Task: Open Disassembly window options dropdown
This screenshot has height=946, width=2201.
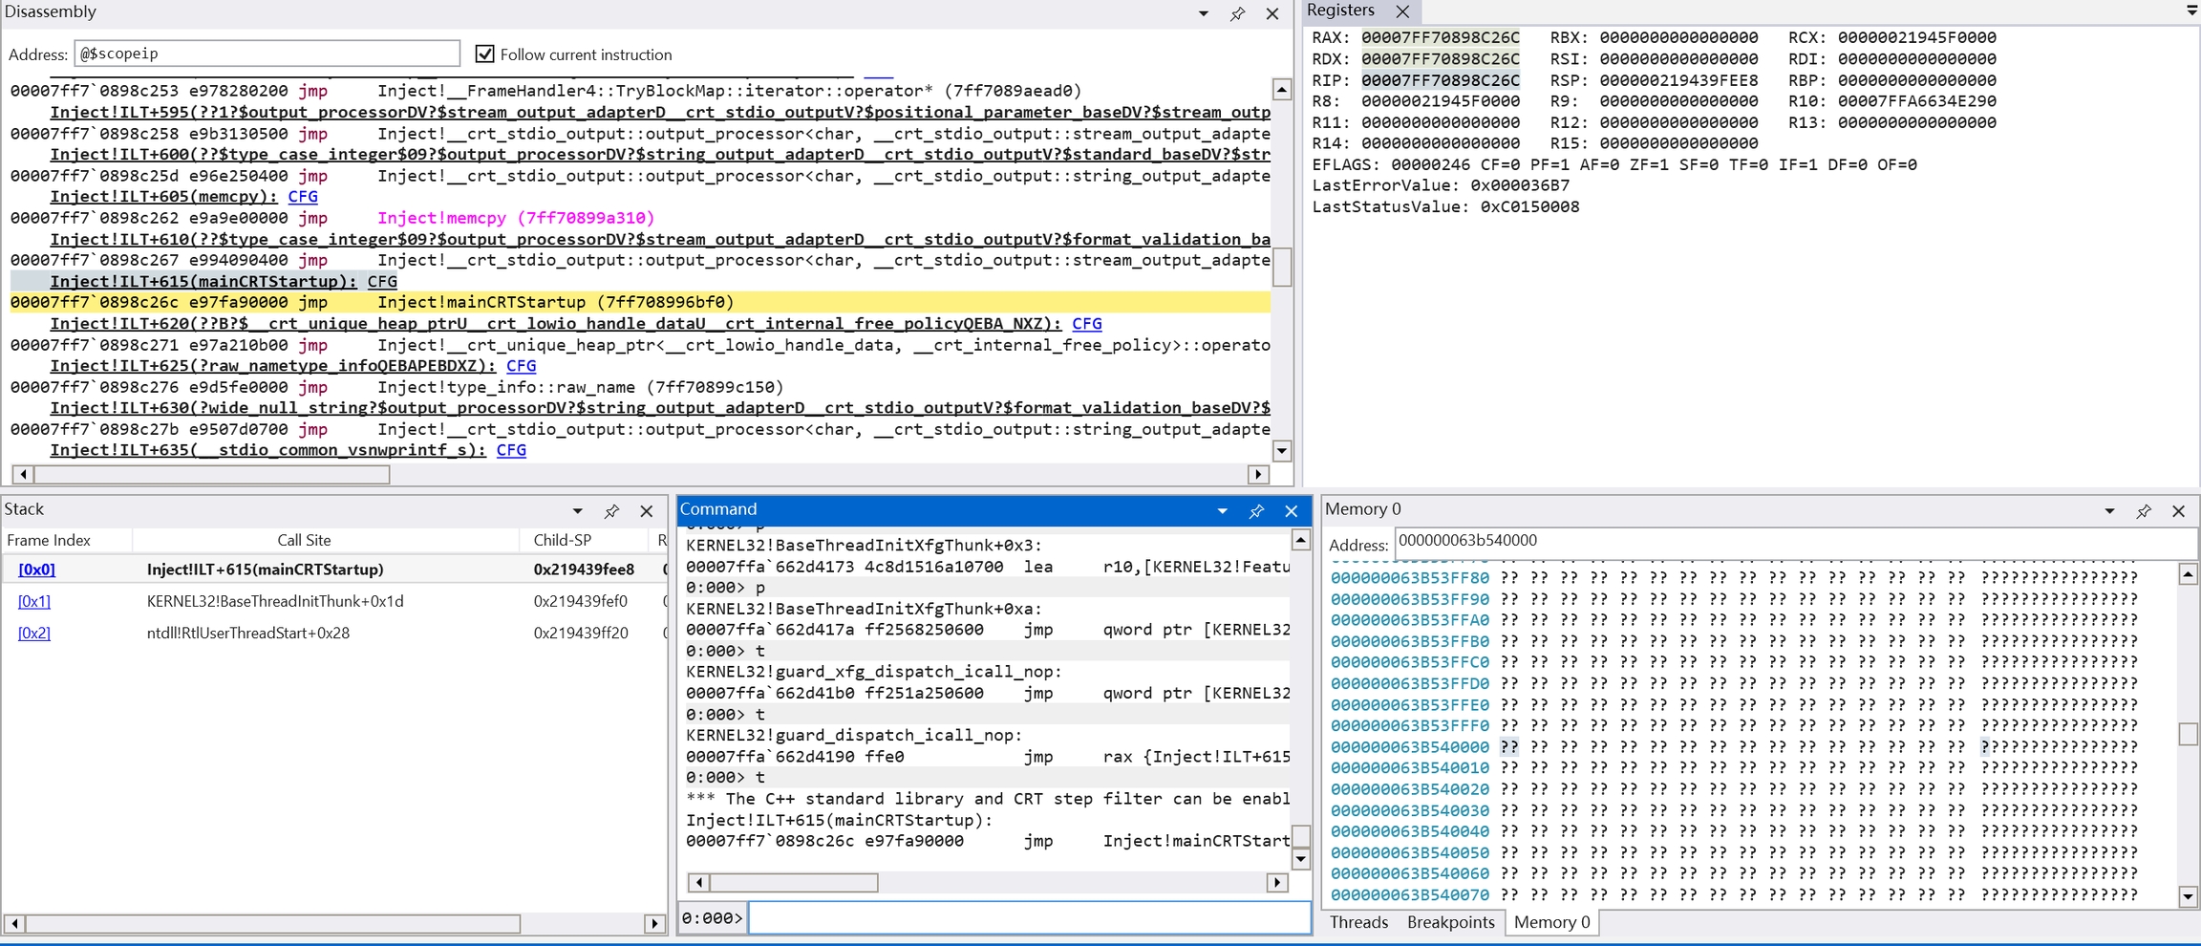Action: pos(1203,13)
